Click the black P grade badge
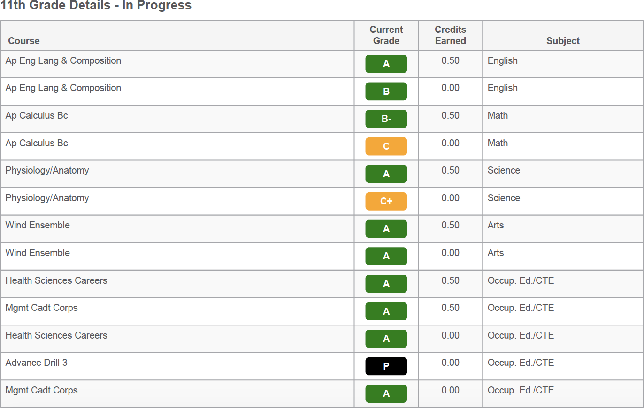Viewport: 644px width, 408px height. [386, 366]
